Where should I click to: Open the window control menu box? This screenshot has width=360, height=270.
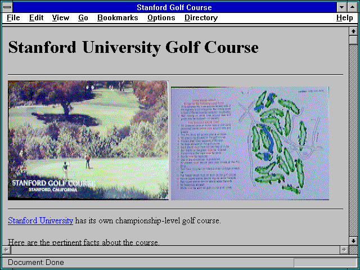pos(7,7)
